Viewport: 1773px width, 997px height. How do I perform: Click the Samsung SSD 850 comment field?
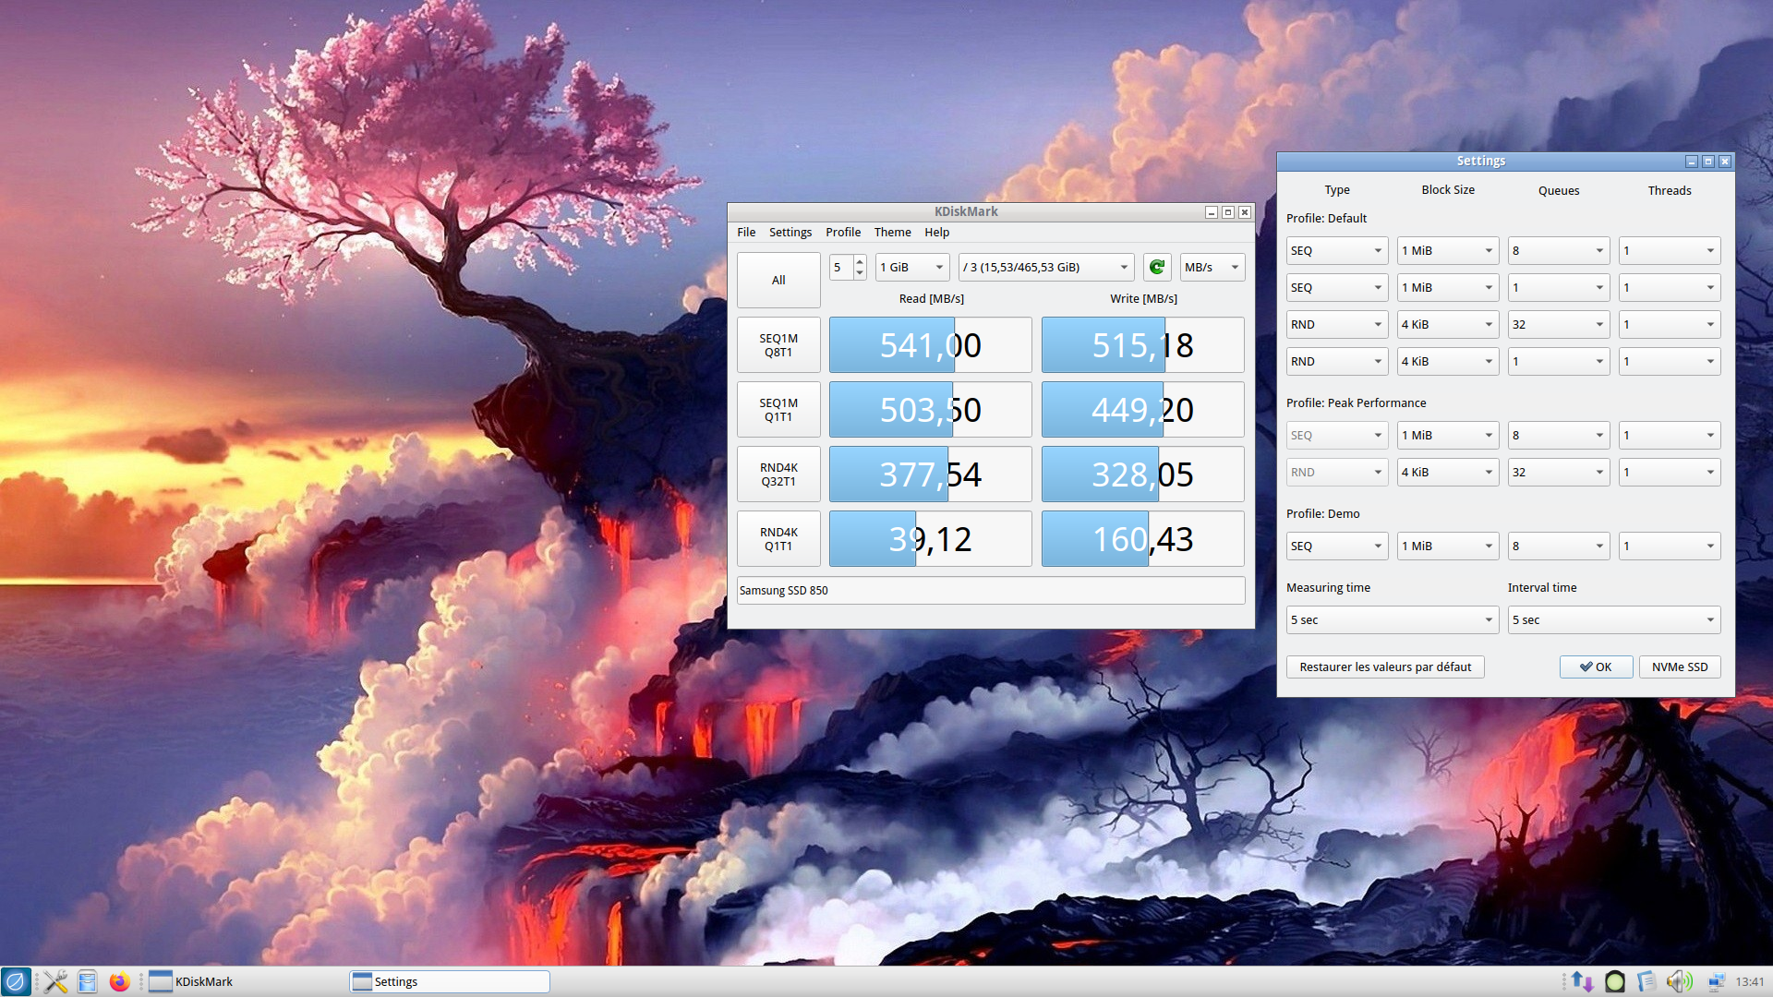point(991,591)
